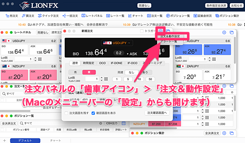Open the ポジション集計 gear settings
245x143 pixels.
pos(224,133)
